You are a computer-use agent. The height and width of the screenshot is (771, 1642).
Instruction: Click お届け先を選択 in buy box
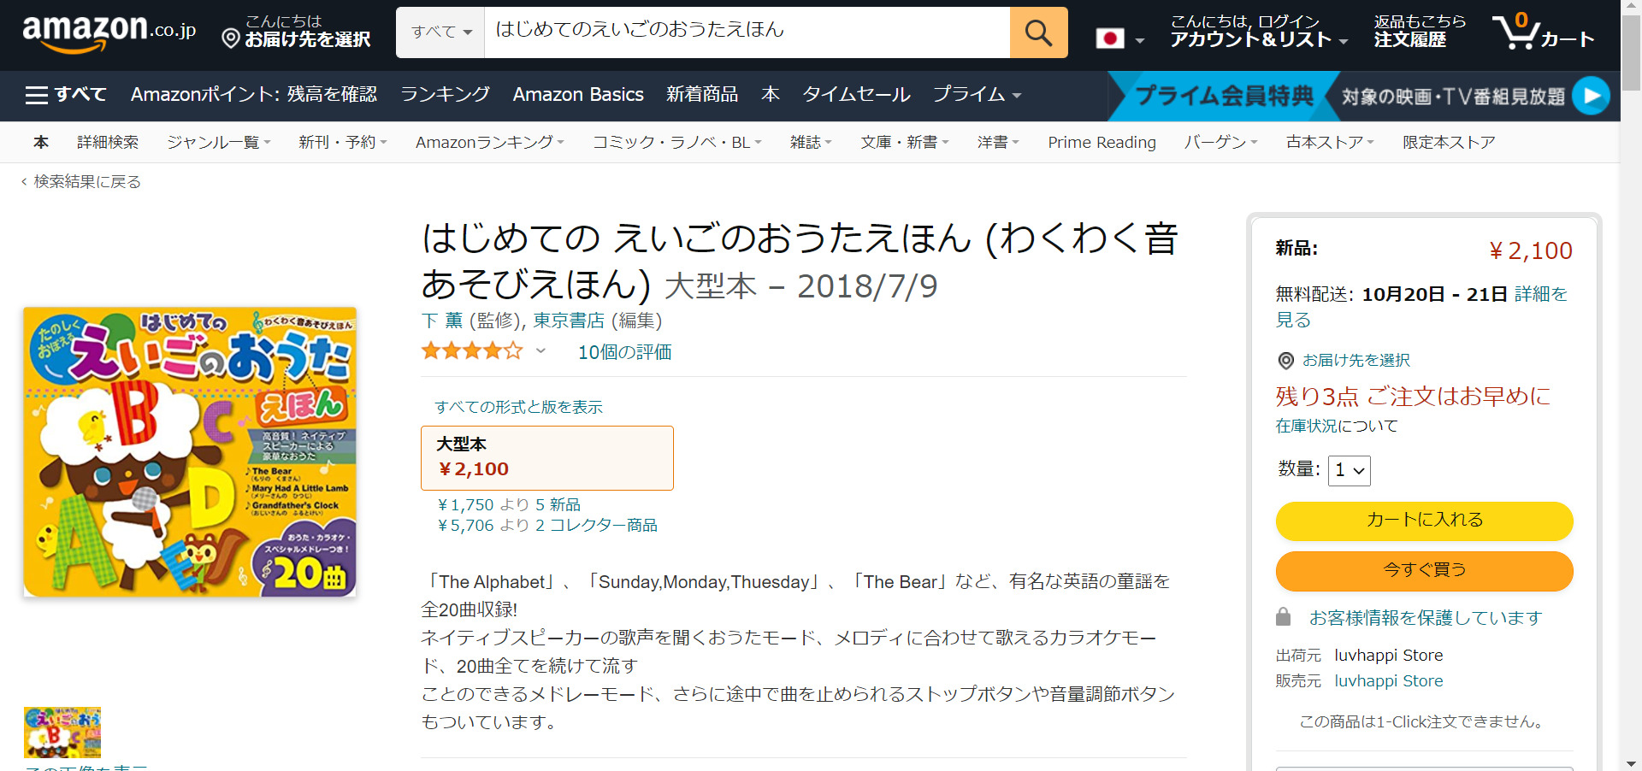[x=1356, y=361]
